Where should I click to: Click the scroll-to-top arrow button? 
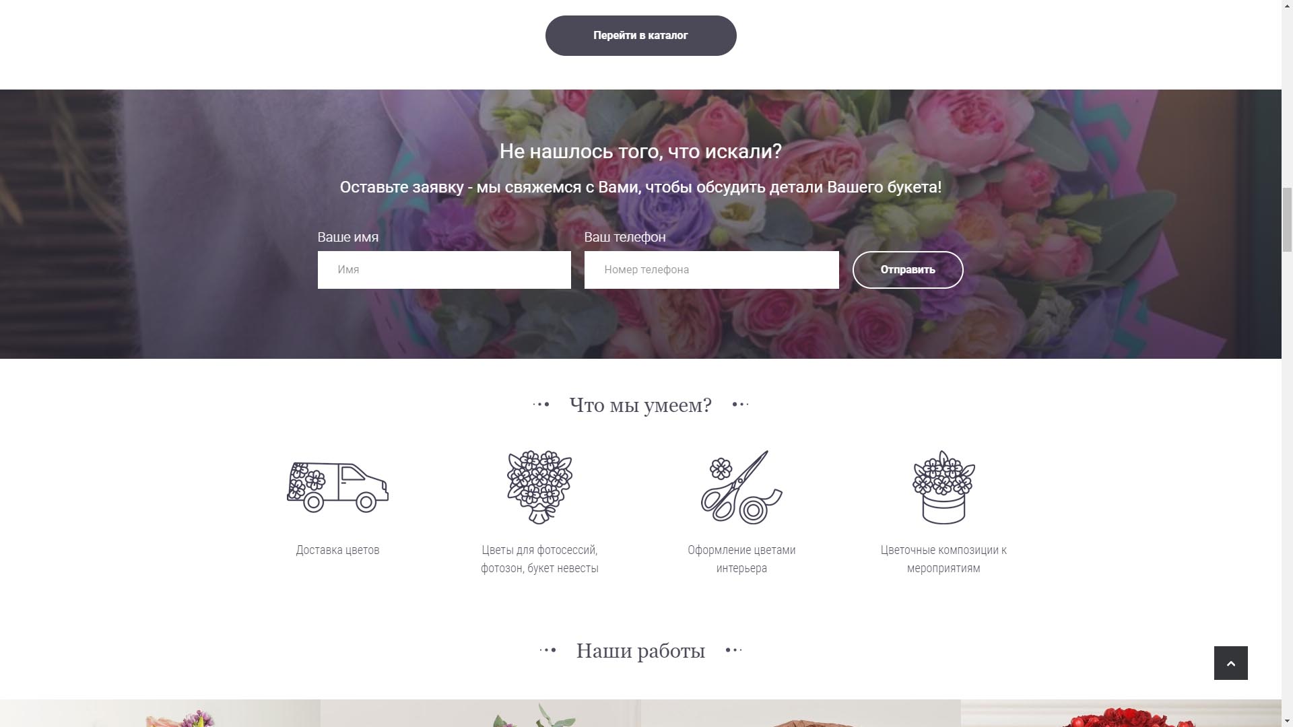click(x=1230, y=663)
